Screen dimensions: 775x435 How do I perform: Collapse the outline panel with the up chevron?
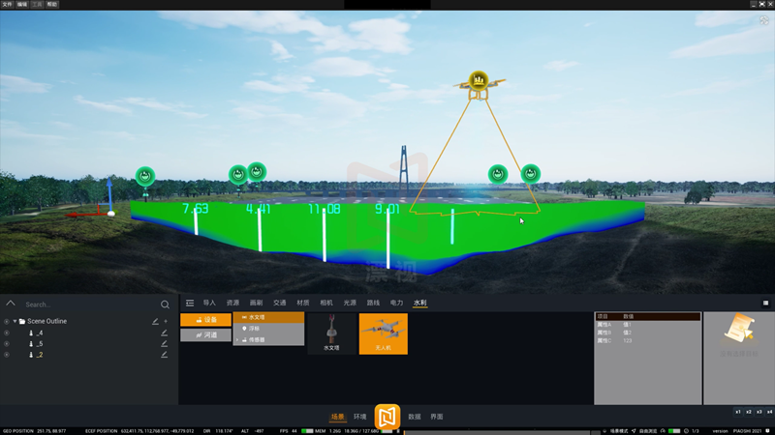click(11, 303)
